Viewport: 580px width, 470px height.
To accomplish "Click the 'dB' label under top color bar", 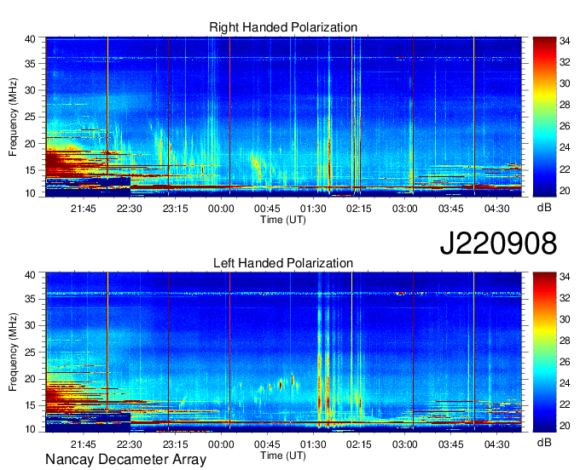I will click(x=544, y=208).
